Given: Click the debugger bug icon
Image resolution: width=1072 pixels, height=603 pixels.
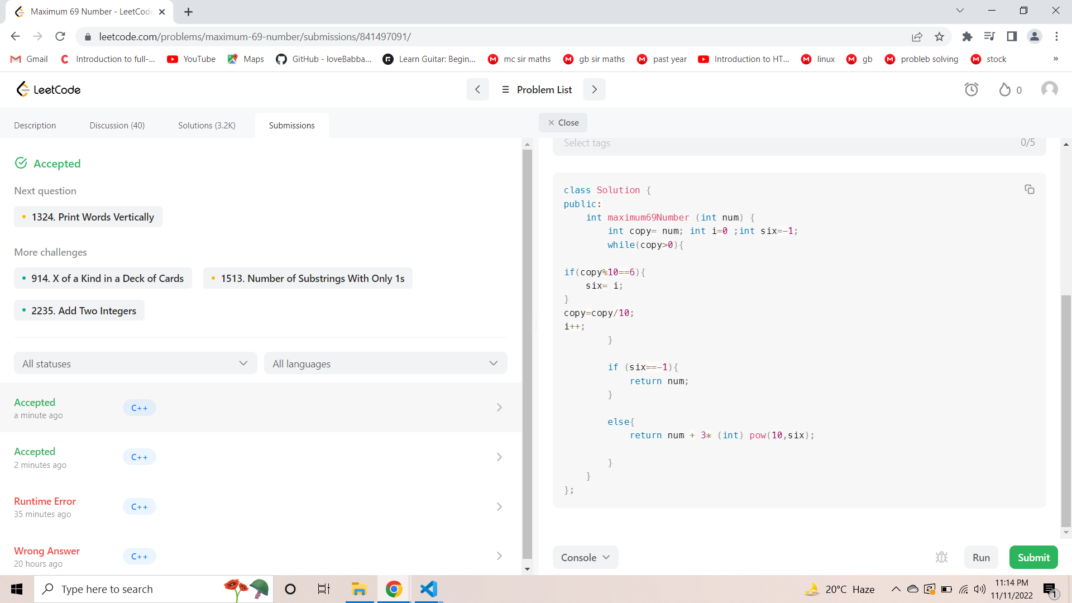Looking at the screenshot, I should [942, 557].
